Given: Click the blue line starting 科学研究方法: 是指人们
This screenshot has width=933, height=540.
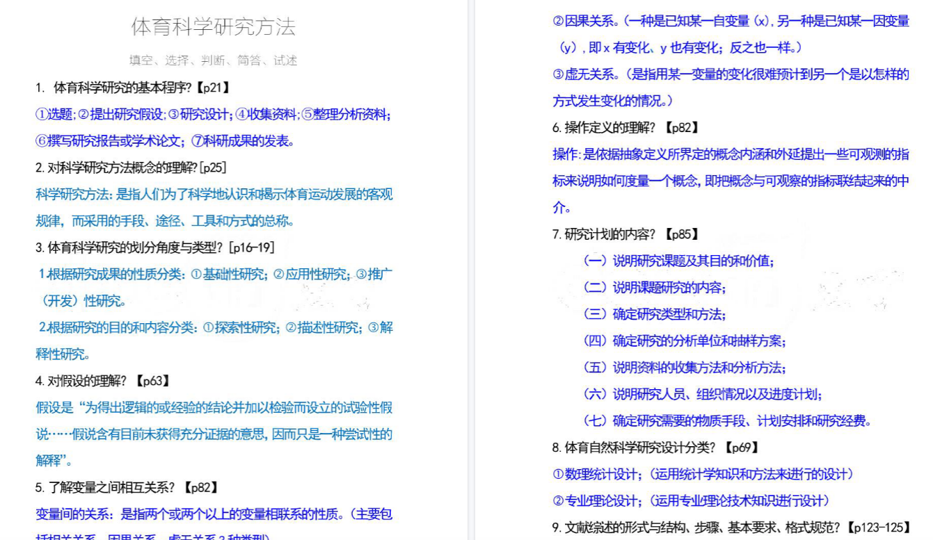Looking at the screenshot, I should (214, 195).
